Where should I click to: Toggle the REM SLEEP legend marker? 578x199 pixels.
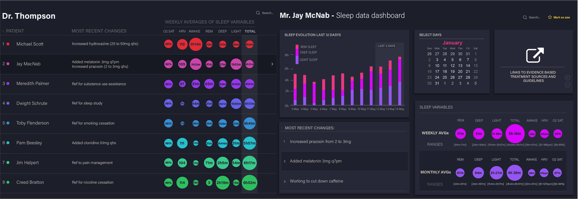[x=297, y=47]
